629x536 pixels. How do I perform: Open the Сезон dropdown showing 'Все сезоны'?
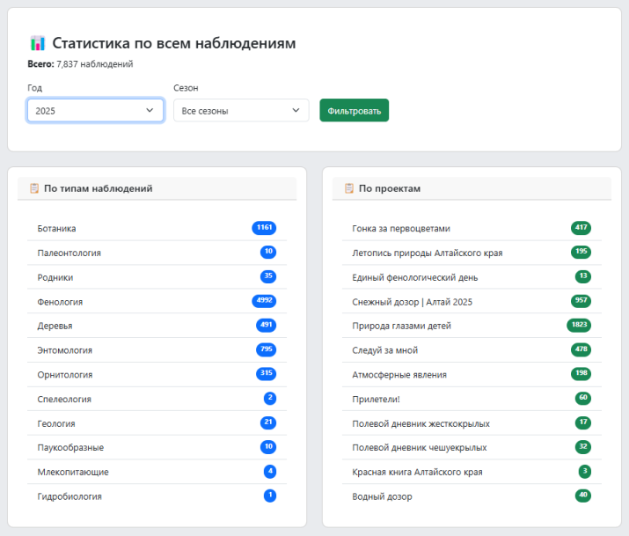point(241,111)
